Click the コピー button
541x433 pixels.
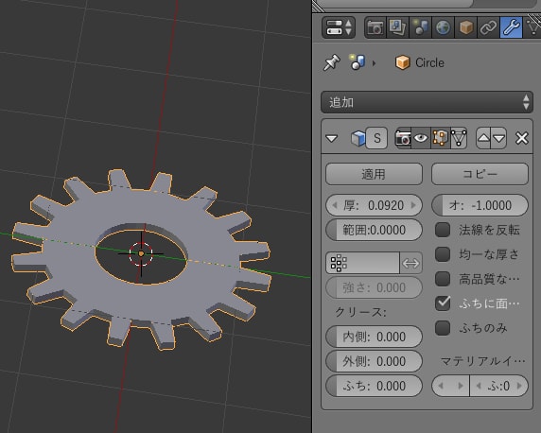480,174
